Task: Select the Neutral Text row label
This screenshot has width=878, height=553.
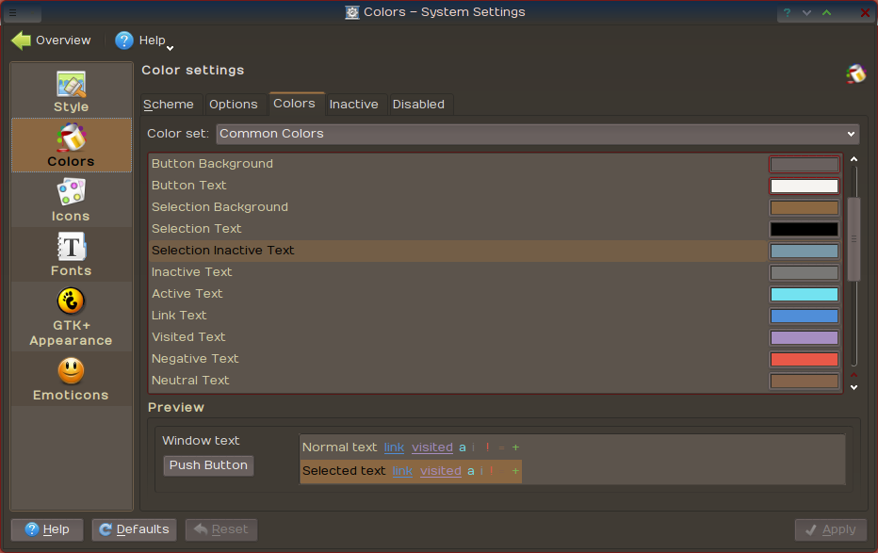Action: pyautogui.click(x=190, y=381)
